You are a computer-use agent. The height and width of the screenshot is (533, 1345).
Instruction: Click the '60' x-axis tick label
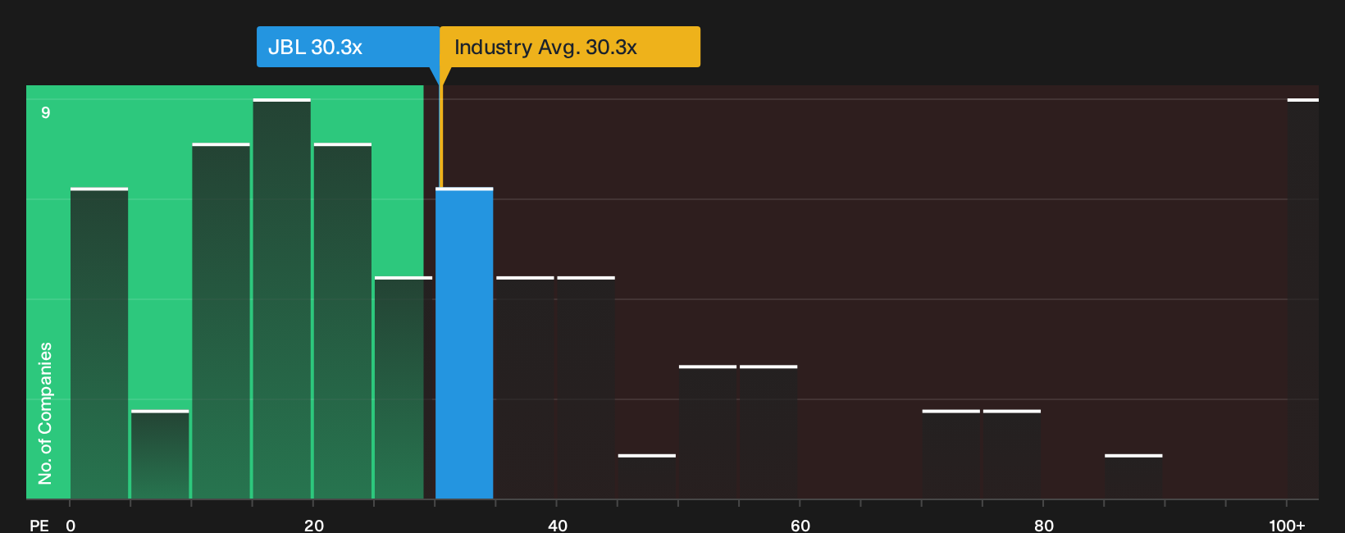[800, 525]
